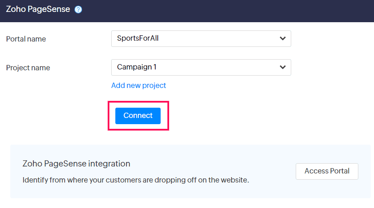This screenshot has height=208, width=374.
Task: Click the Project name label
Action: pos(28,68)
